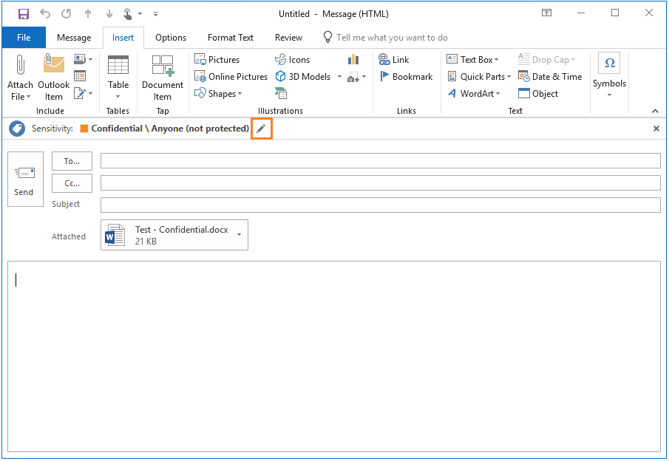Focus the Cc recipients field
This screenshot has width=669, height=461.
381,183
